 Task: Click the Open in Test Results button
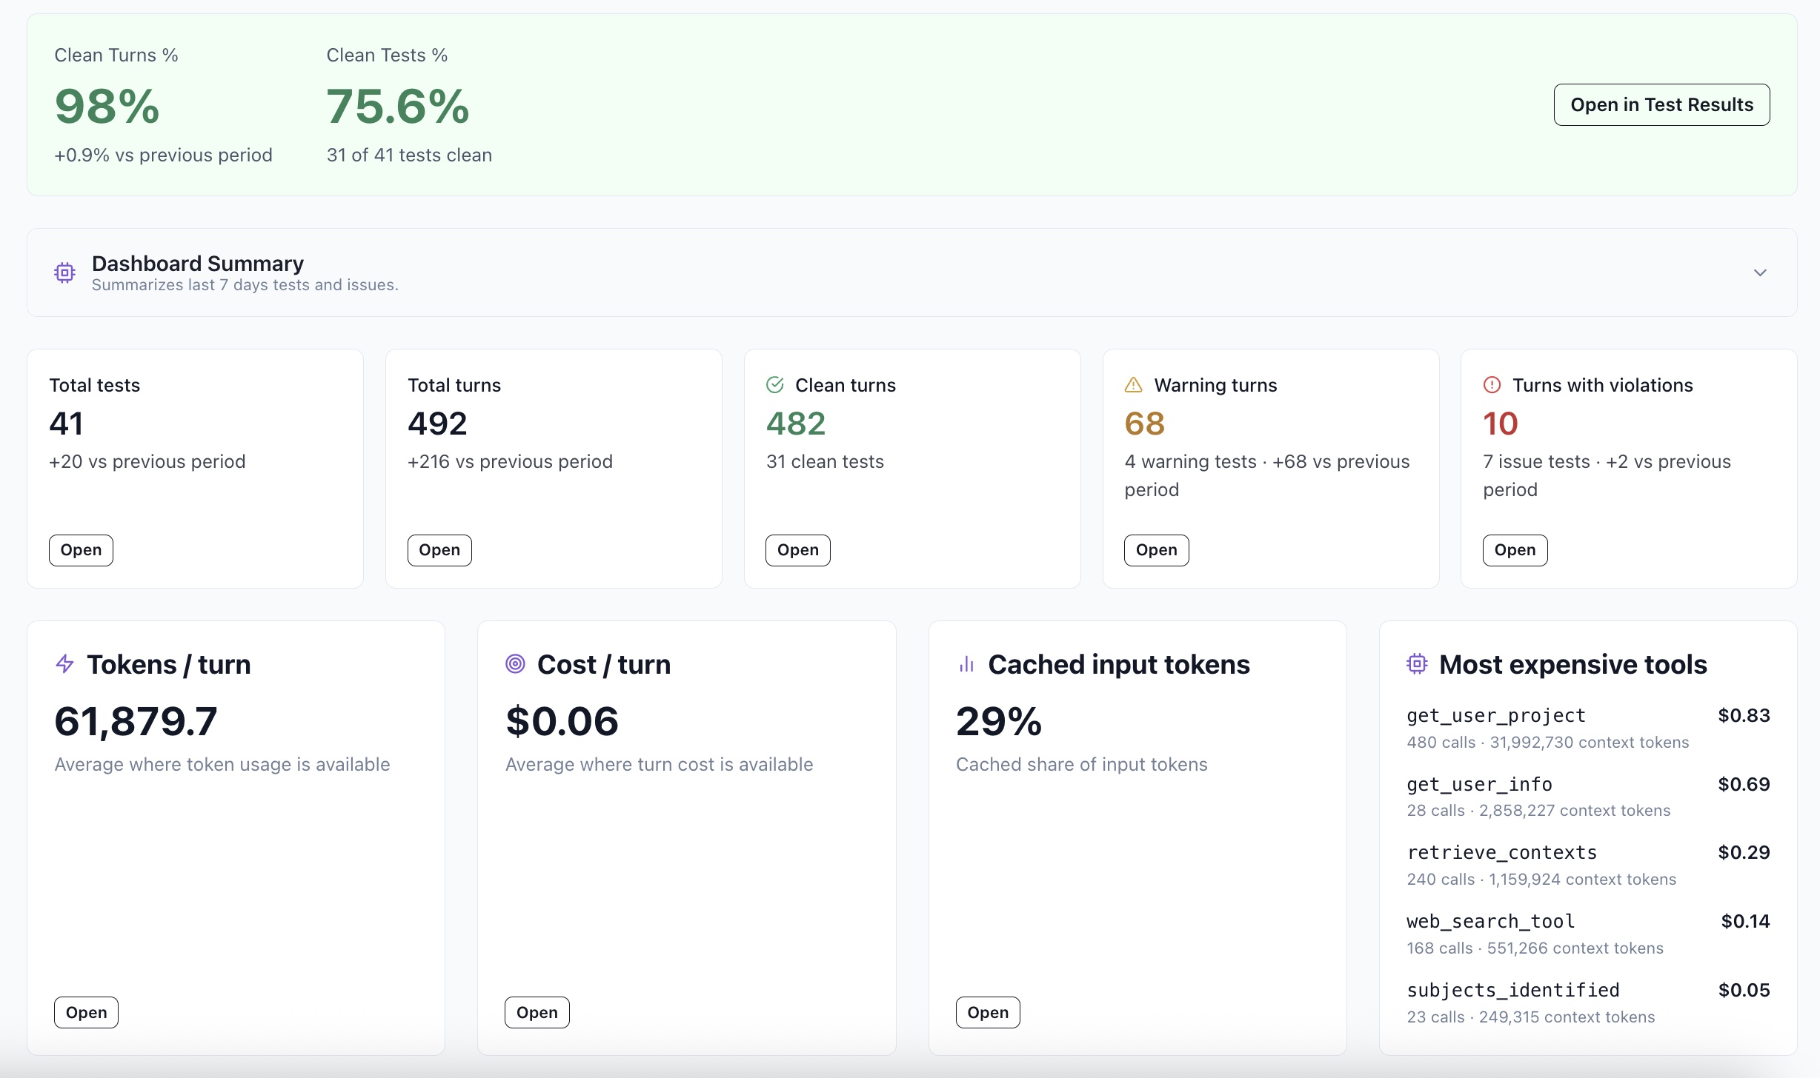(1661, 104)
